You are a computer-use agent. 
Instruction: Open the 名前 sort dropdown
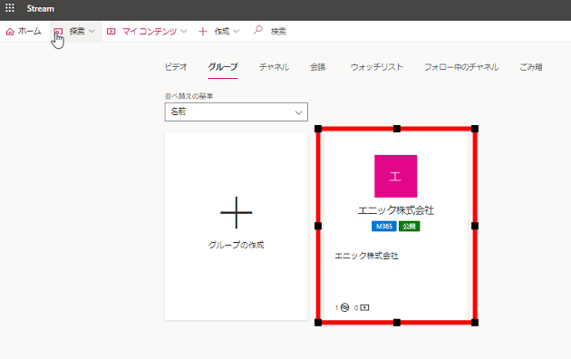[x=237, y=112]
